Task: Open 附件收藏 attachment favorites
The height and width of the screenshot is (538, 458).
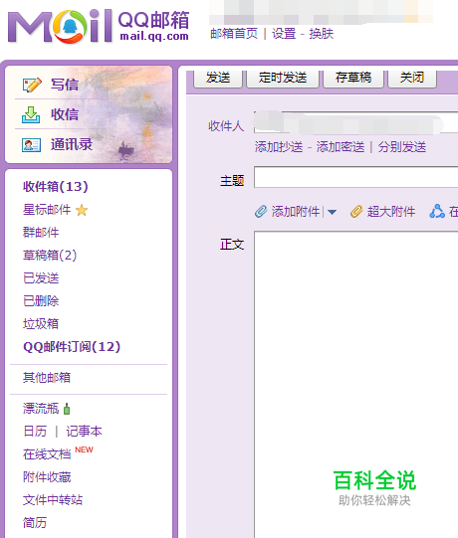Action: [x=47, y=477]
